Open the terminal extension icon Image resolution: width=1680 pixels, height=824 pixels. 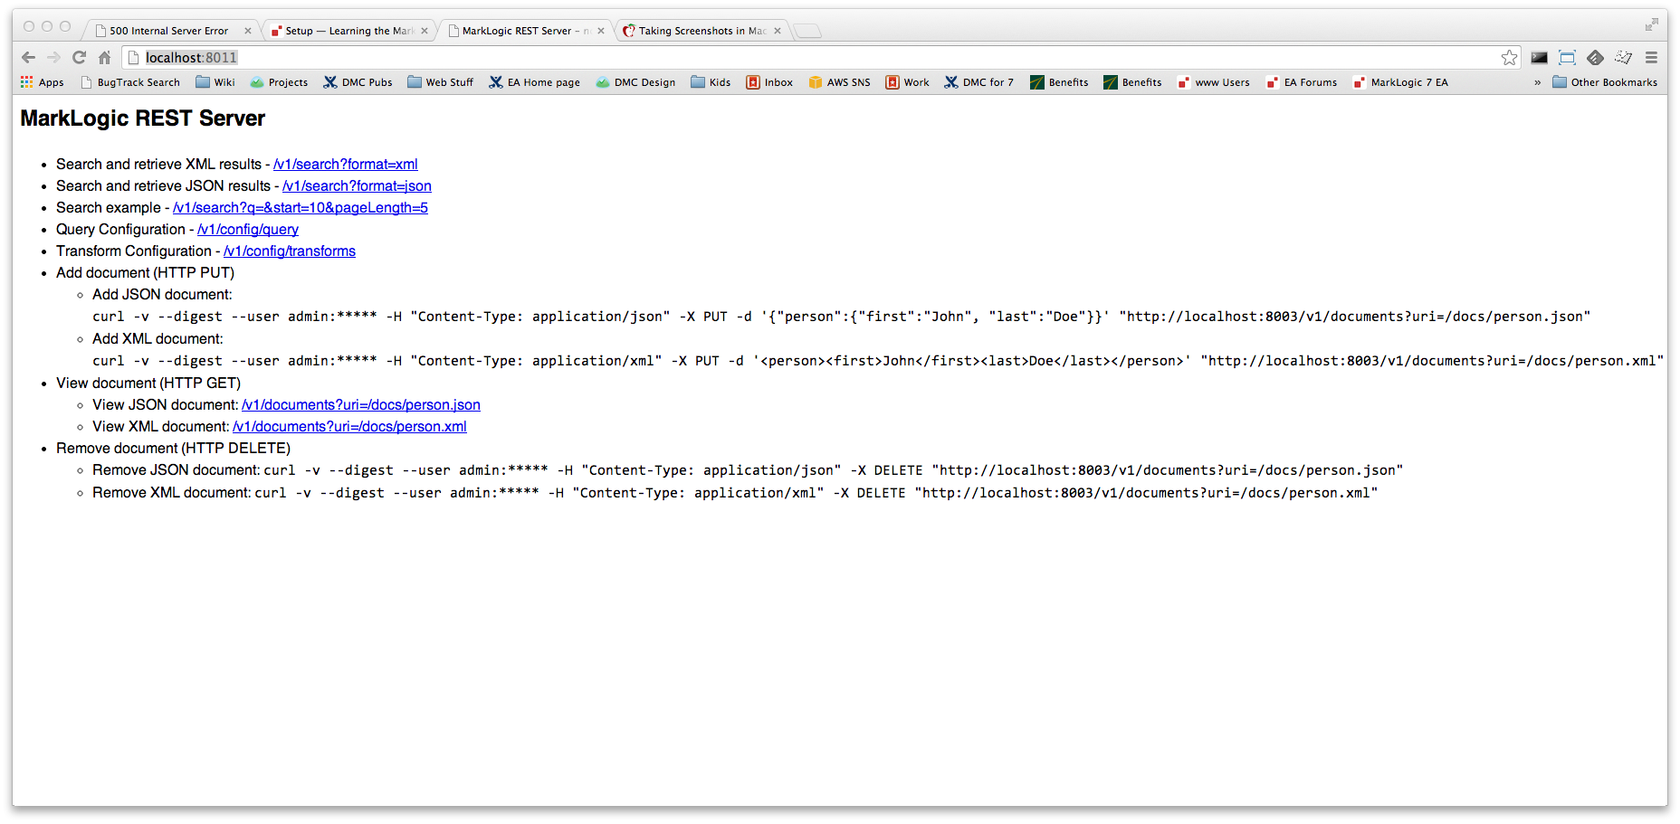1539,58
